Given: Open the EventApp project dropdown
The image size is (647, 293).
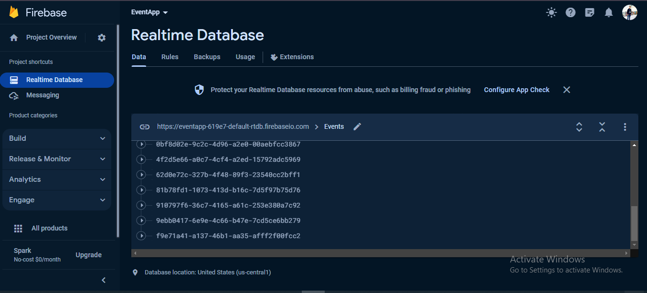Looking at the screenshot, I should (149, 12).
